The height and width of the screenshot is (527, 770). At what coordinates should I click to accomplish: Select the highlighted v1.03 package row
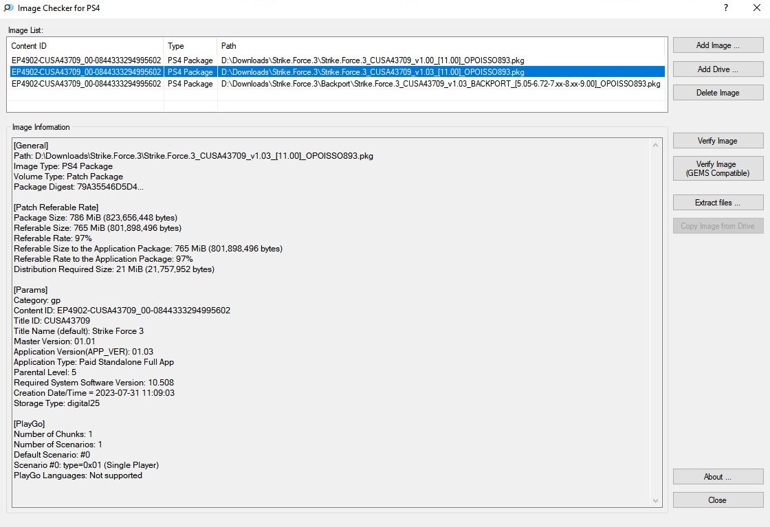point(371,72)
